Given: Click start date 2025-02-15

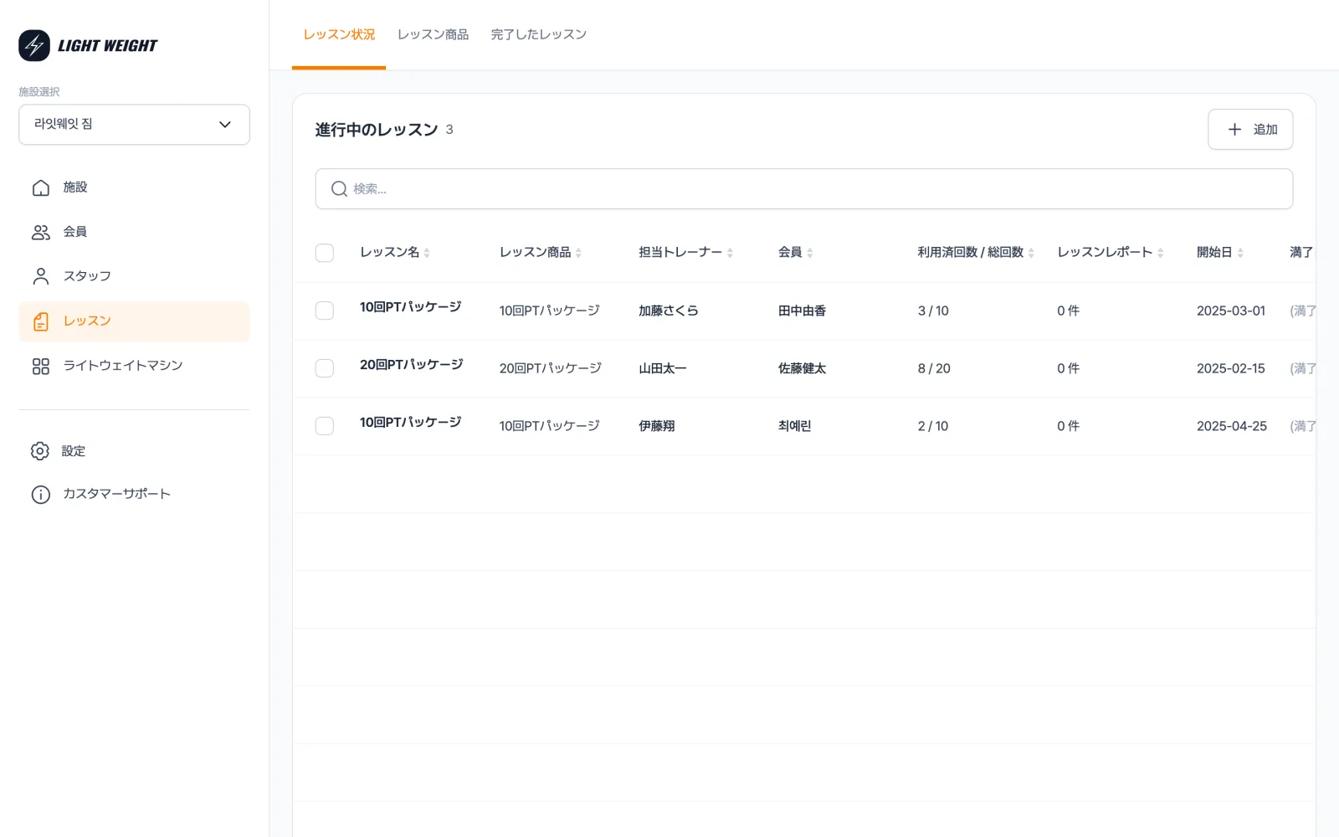Looking at the screenshot, I should pyautogui.click(x=1231, y=368).
